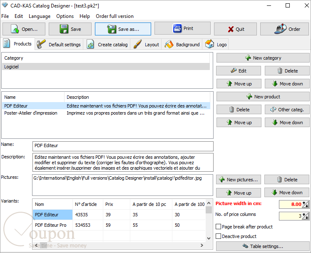Click article number cell 43535

point(88,215)
